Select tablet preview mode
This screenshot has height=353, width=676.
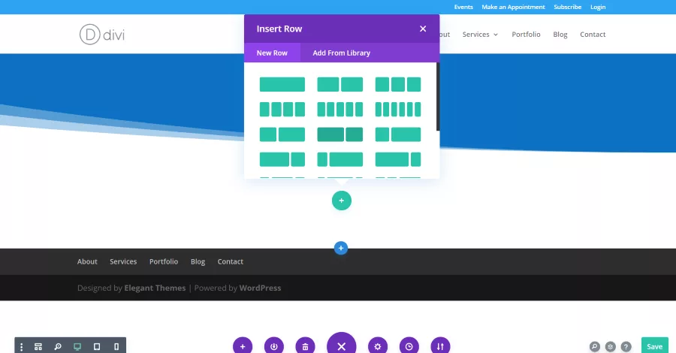[x=97, y=346]
